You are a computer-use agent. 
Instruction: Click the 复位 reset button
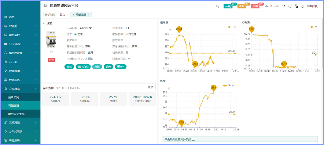69,67
